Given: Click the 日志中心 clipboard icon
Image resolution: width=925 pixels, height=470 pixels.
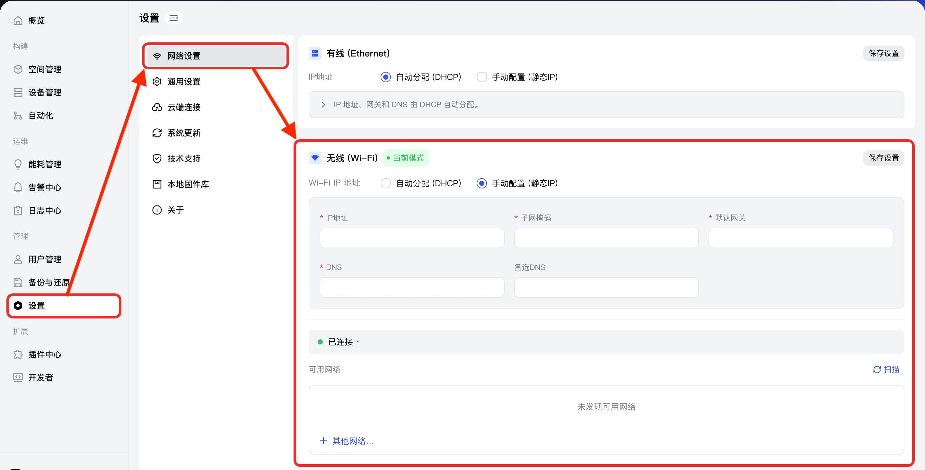Looking at the screenshot, I should (18, 210).
